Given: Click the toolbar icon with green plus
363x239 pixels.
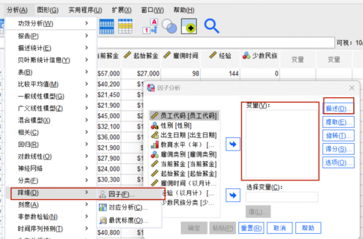Looking at the screenshot, I should [x=188, y=26].
